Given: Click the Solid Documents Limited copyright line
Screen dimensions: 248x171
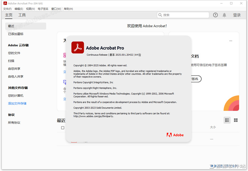Looking at the screenshot, I should click(98, 108).
